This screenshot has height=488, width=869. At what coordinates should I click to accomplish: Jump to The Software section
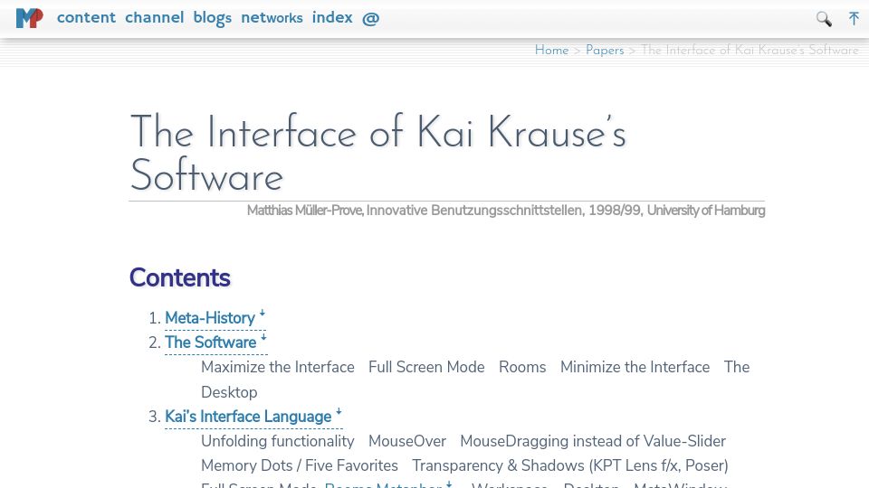211,343
